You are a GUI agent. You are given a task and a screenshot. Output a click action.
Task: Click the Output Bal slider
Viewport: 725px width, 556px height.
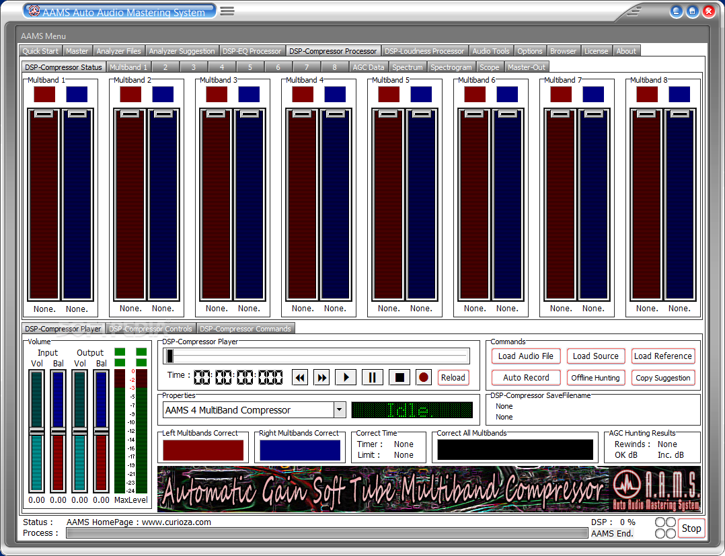pos(101,431)
